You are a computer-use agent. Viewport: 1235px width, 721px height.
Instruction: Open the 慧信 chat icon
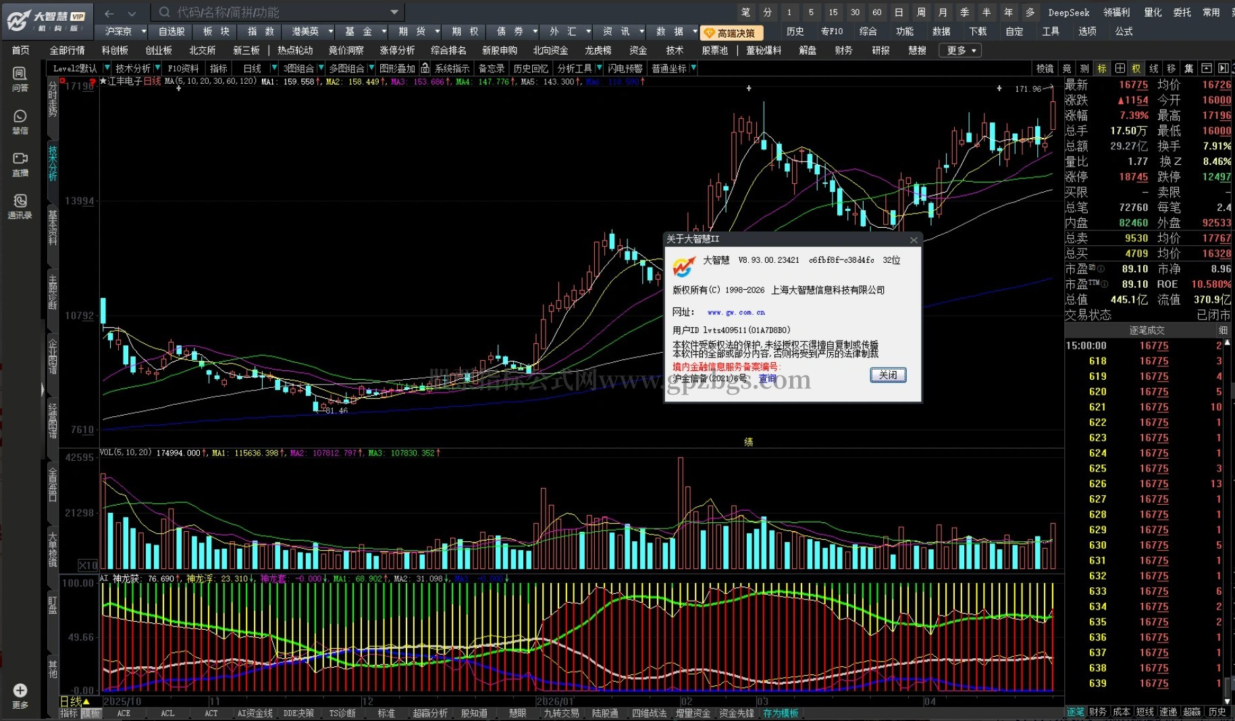pyautogui.click(x=20, y=122)
